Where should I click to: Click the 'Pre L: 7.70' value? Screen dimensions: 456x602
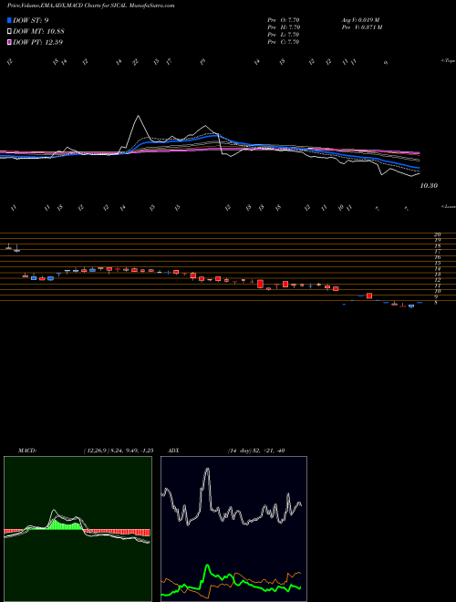tap(284, 35)
